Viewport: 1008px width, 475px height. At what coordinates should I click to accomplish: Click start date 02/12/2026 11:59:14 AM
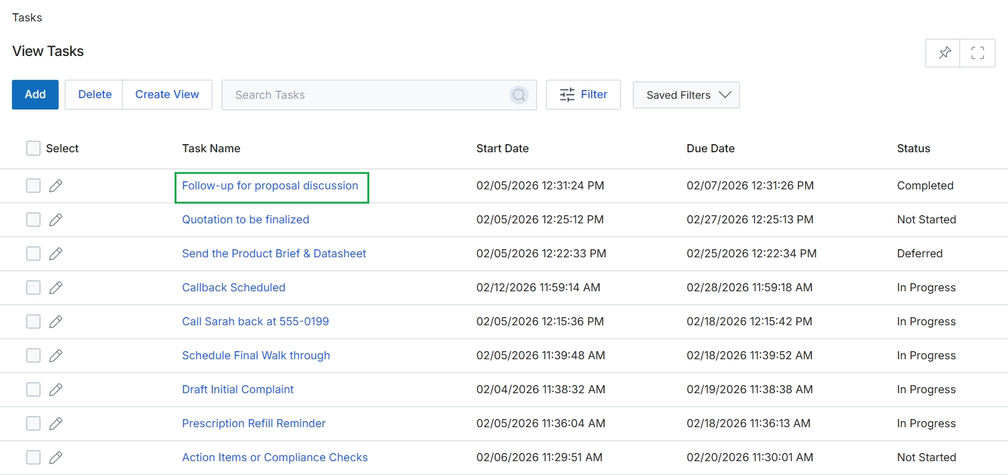pyautogui.click(x=538, y=288)
